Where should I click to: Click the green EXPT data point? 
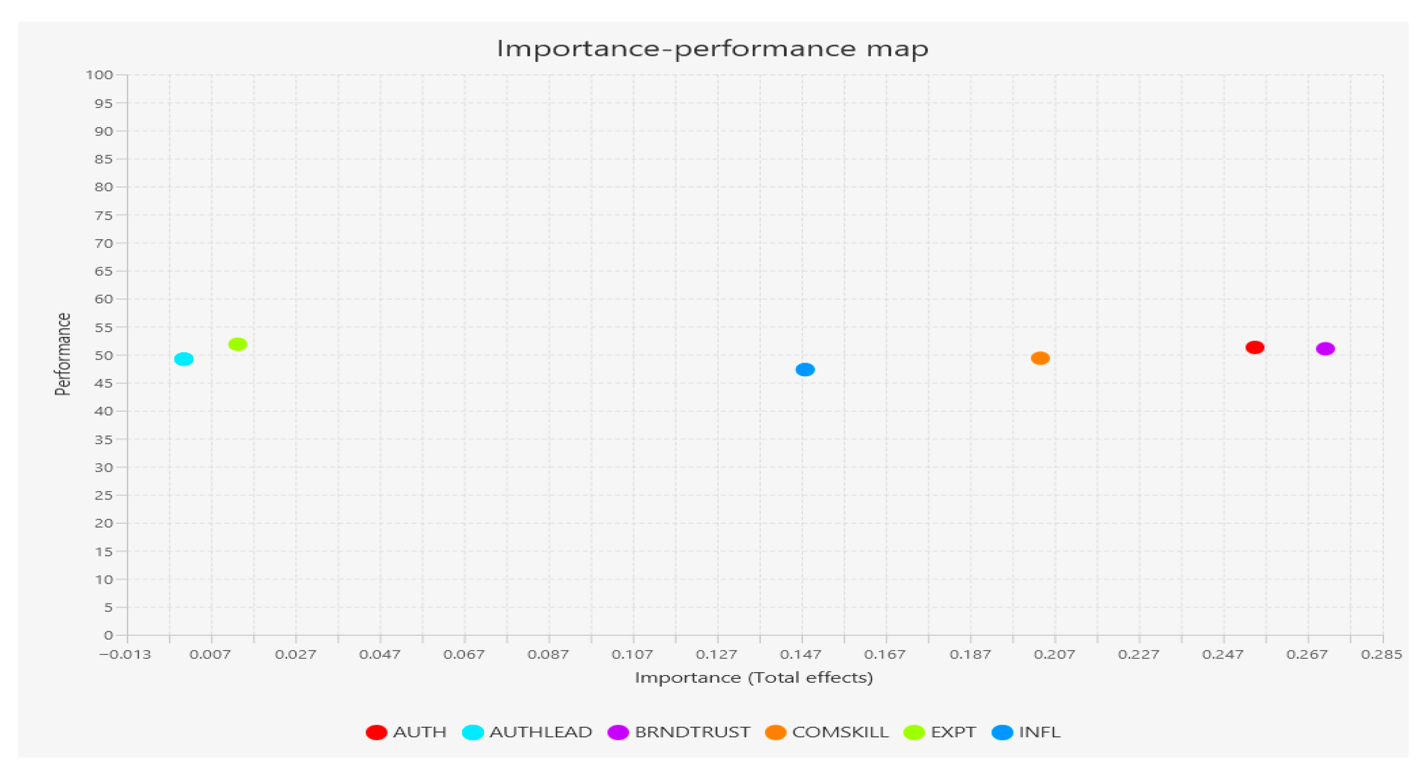[x=238, y=344]
